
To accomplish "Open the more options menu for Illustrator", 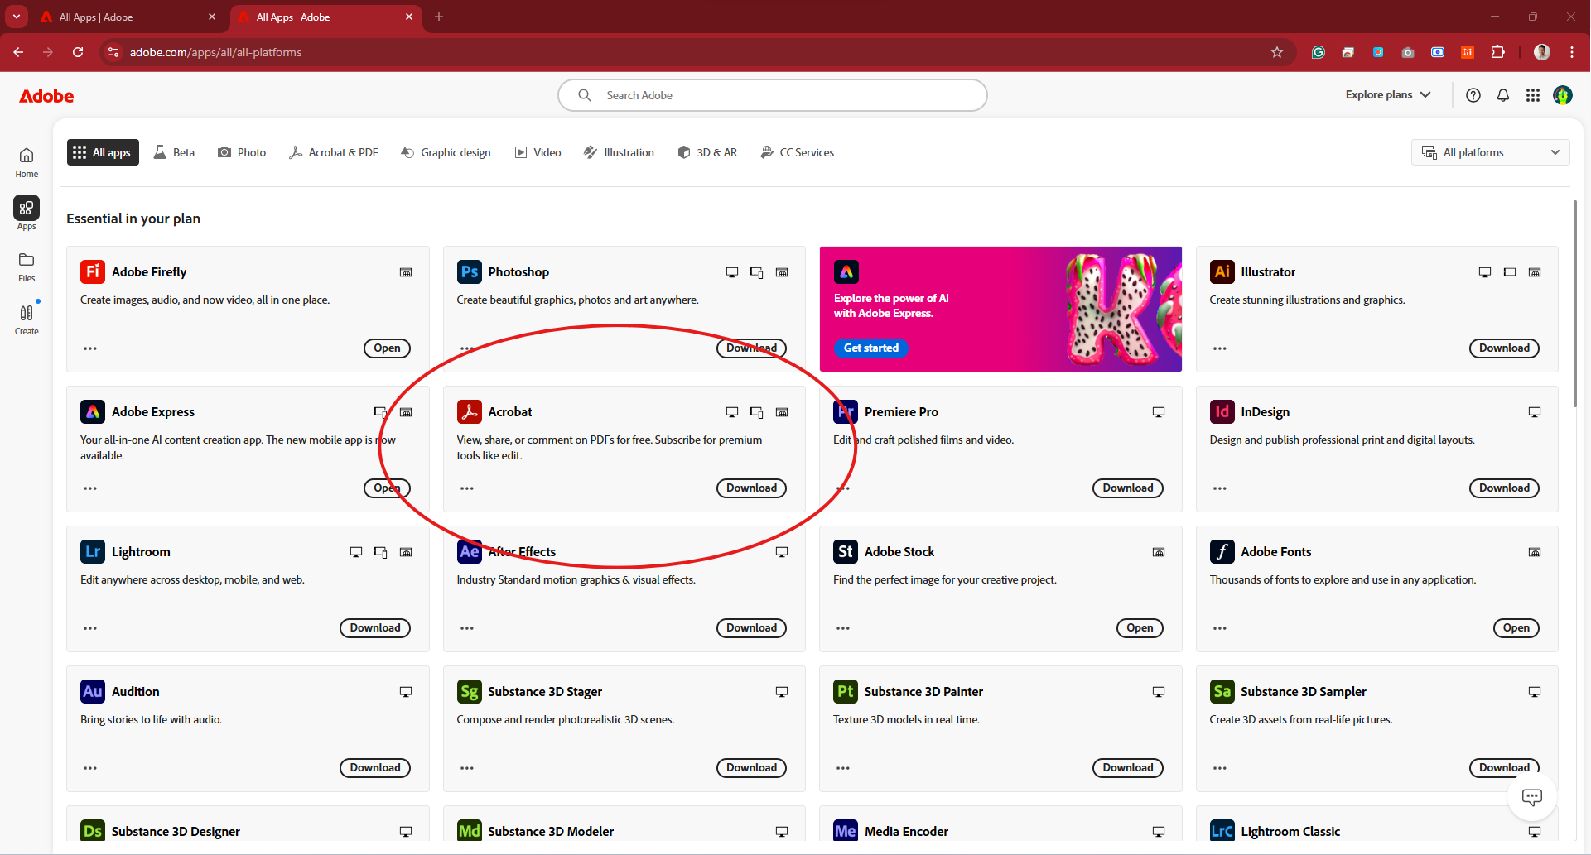I will 1220,348.
